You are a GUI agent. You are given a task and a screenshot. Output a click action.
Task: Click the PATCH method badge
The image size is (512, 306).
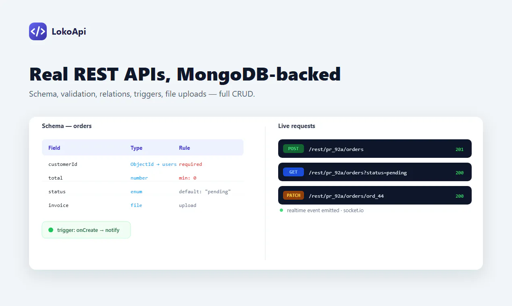[x=293, y=195]
